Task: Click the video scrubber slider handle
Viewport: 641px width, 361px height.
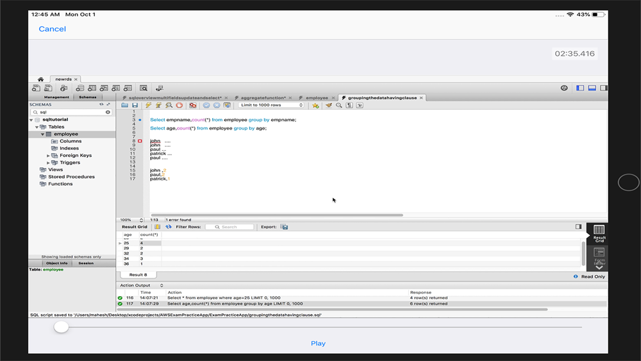Action: [x=61, y=327]
